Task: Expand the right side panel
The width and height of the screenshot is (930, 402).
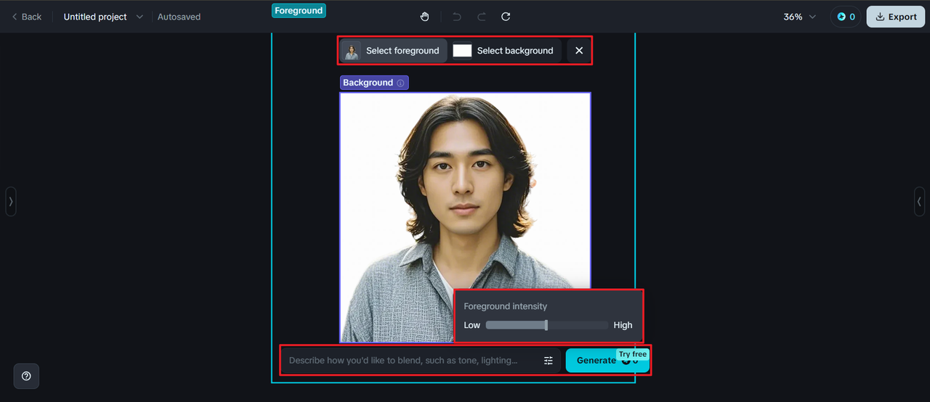Action: 919,202
